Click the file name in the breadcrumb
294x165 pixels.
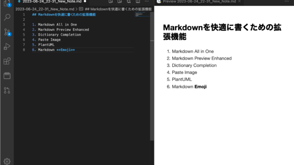click(45, 9)
